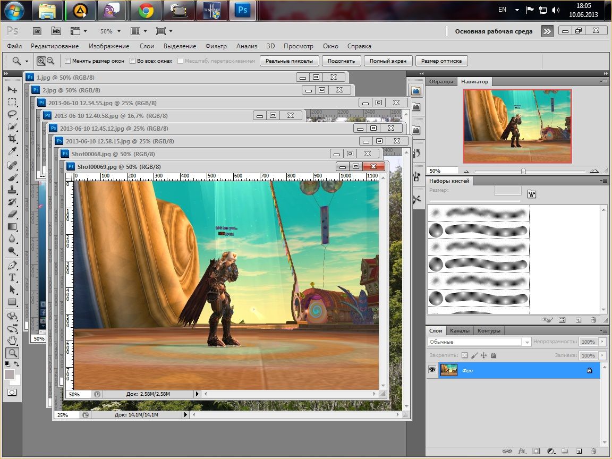
Task: Hide the Фон layer eye icon
Action: coord(432,370)
